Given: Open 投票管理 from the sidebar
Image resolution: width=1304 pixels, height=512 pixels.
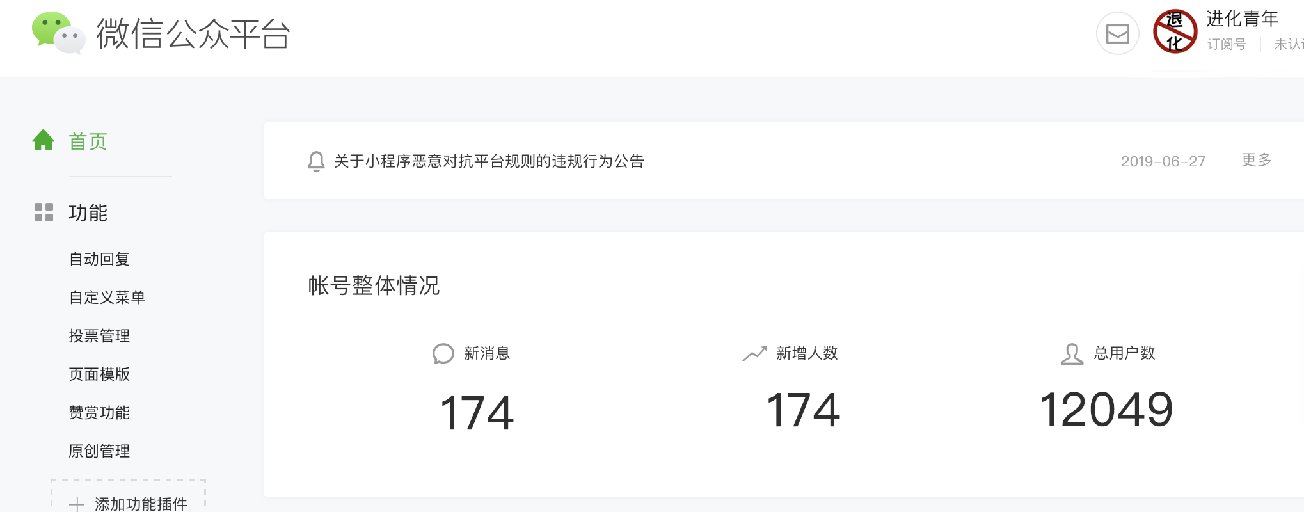Looking at the screenshot, I should tap(99, 336).
